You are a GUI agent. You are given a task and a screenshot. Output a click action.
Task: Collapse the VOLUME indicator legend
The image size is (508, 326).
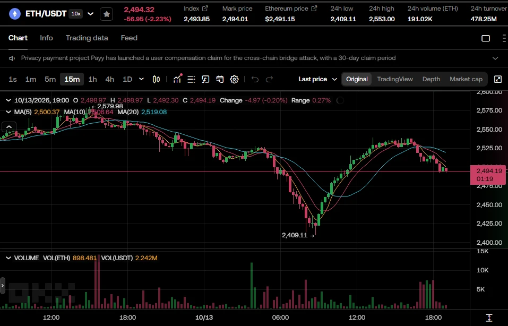pyautogui.click(x=8, y=258)
